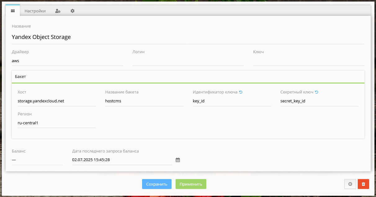Edit the Название field Yandex Object Storage
Viewport: 376px width, 197px height.
[188, 37]
